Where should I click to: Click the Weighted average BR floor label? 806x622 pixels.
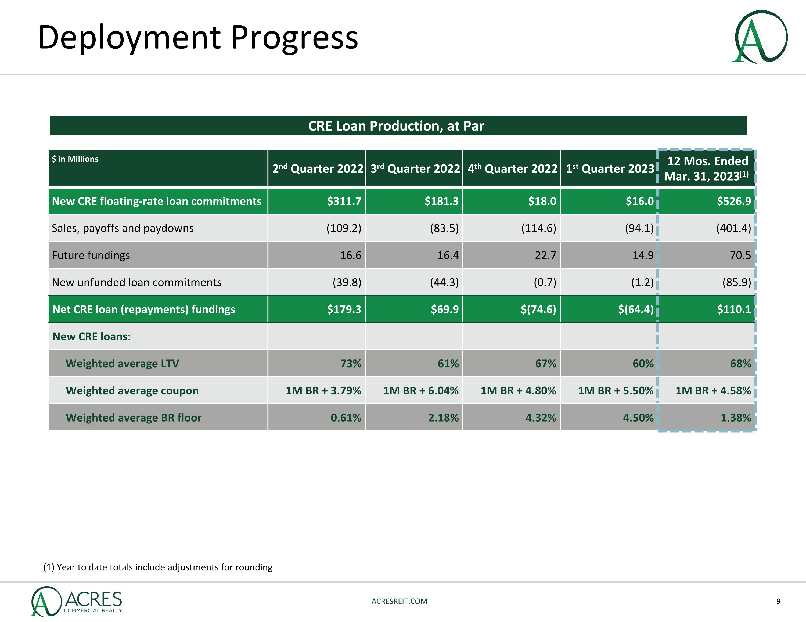coord(133,418)
